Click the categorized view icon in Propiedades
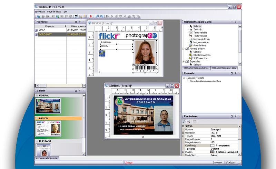The height and width of the screenshot is (169, 276). (x=184, y=121)
